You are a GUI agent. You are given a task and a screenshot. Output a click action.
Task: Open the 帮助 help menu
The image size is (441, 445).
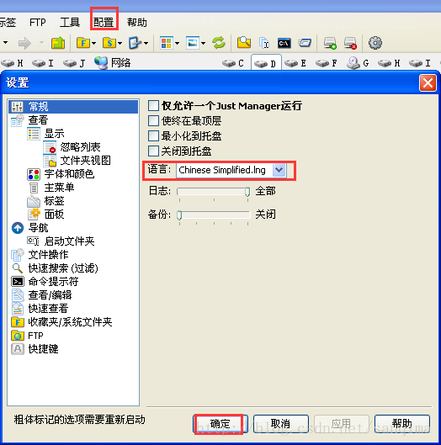[137, 22]
